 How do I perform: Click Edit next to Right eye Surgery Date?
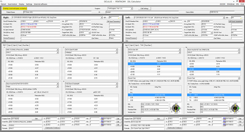click(37, 119)
